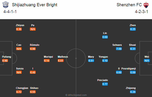The image size is (152, 97).
Task: Click player name Mary
Action: 91,57
